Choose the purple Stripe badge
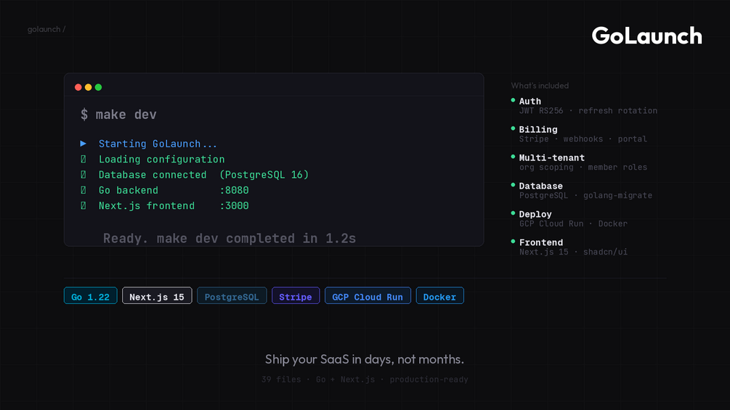This screenshot has height=410, width=730. 296,296
